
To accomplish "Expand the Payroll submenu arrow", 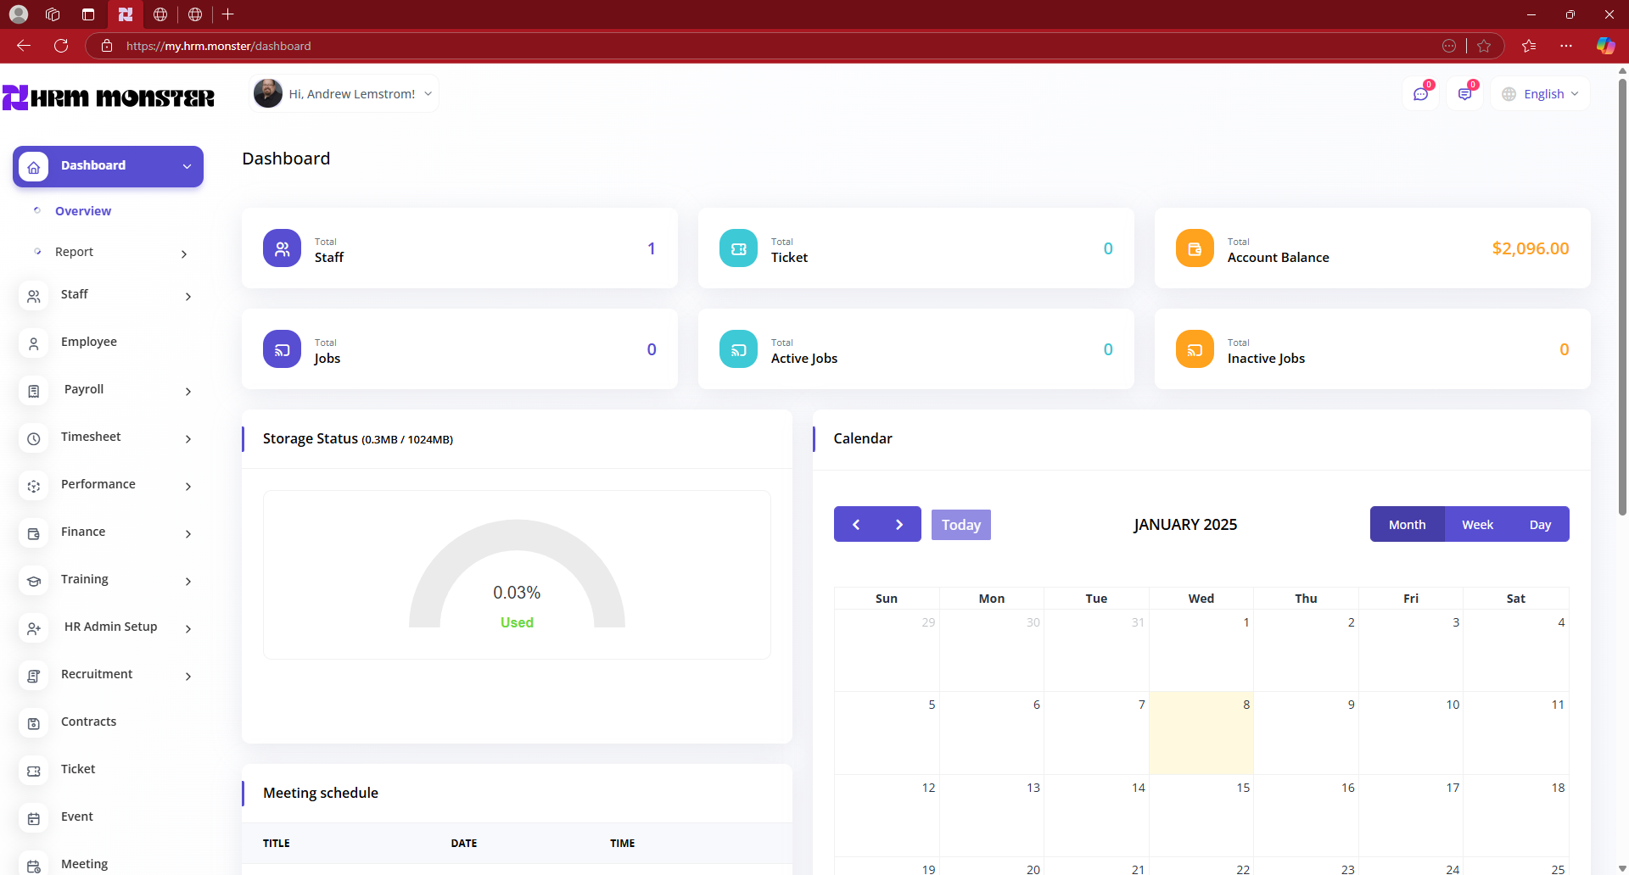I will 188,391.
